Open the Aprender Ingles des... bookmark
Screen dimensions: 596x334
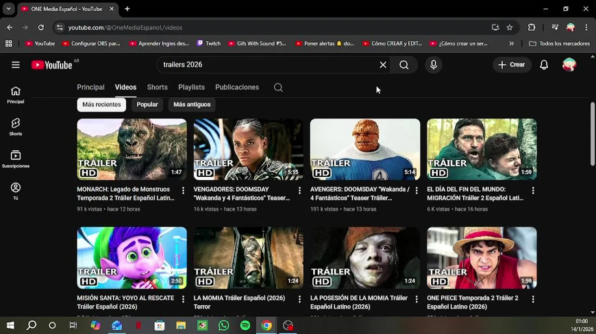pyautogui.click(x=159, y=43)
